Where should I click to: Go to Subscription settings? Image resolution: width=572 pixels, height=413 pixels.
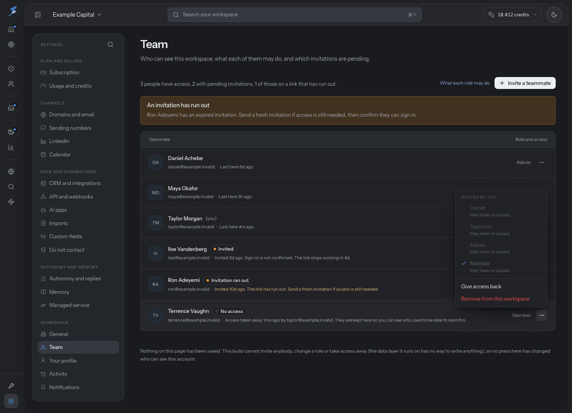click(78, 73)
